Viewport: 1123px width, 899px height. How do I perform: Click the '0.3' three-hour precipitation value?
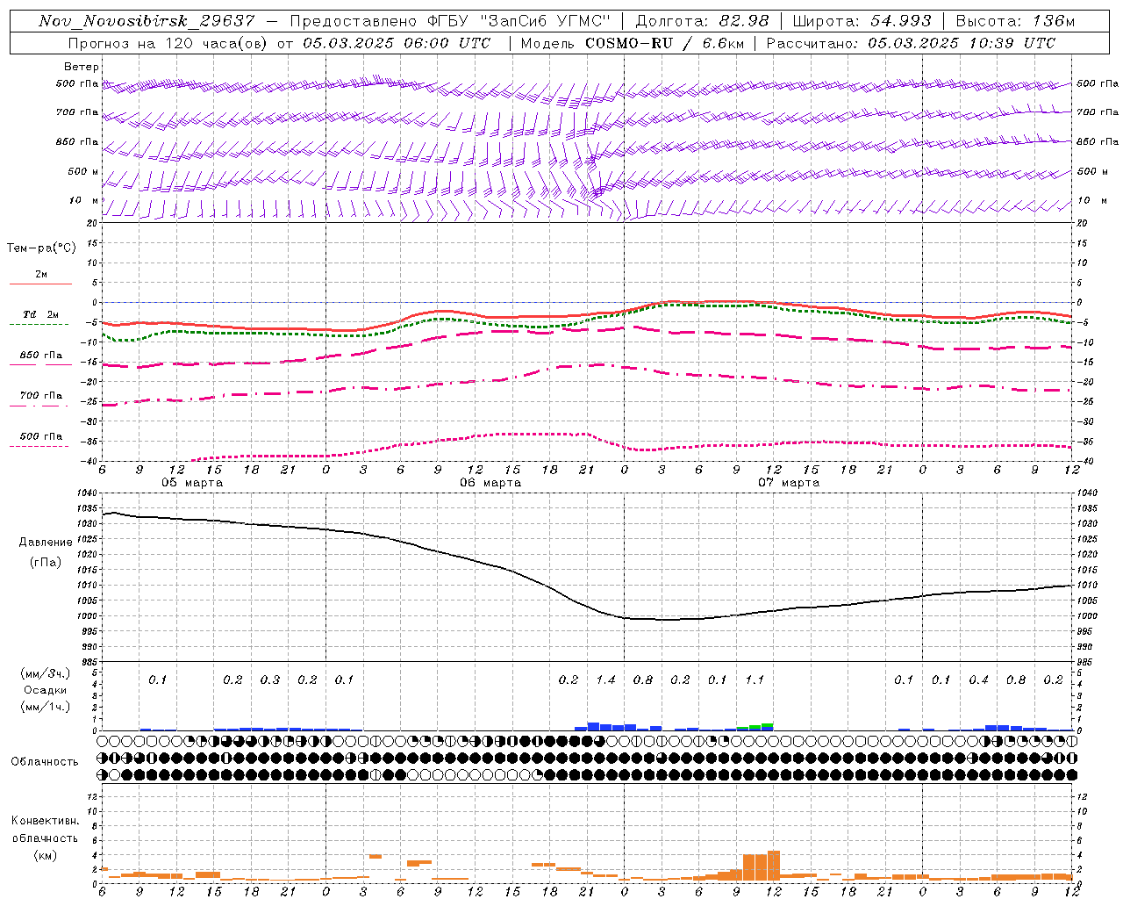270,680
